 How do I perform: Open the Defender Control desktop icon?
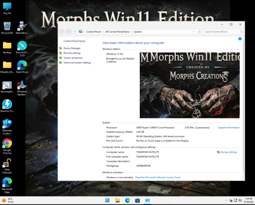pos(7,127)
